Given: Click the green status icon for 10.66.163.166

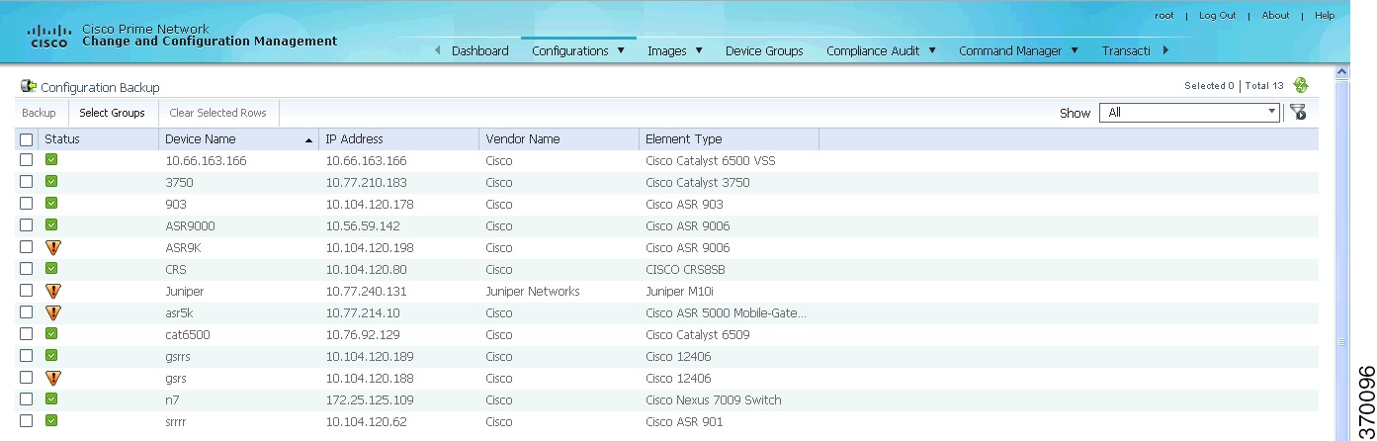Looking at the screenshot, I should pos(51,159).
